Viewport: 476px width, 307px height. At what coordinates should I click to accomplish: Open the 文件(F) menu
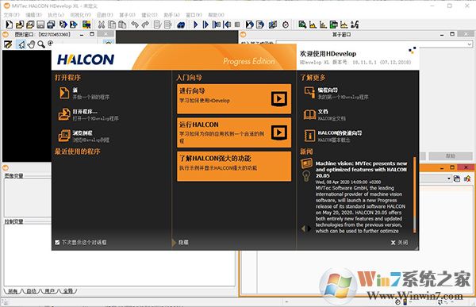[x=12, y=14]
